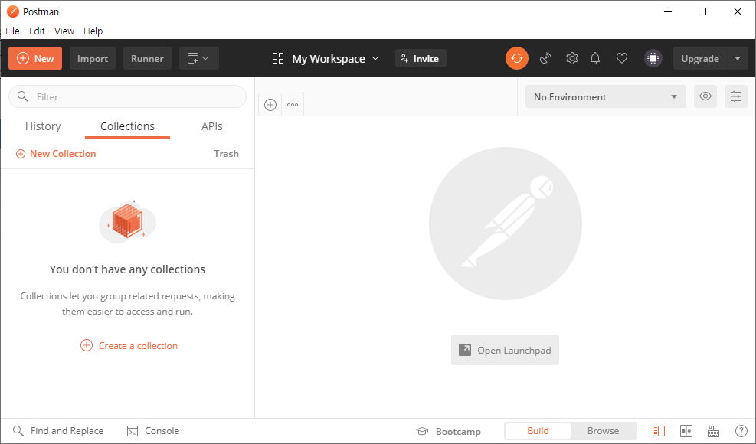This screenshot has height=444, width=756.
Task: Open the Runner
Action: pyautogui.click(x=147, y=58)
